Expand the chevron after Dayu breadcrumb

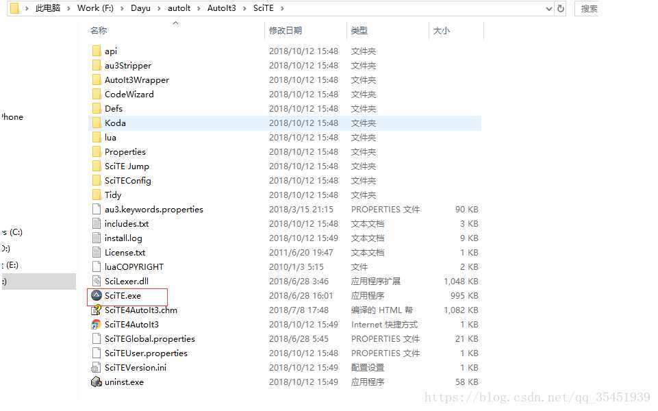click(x=159, y=8)
